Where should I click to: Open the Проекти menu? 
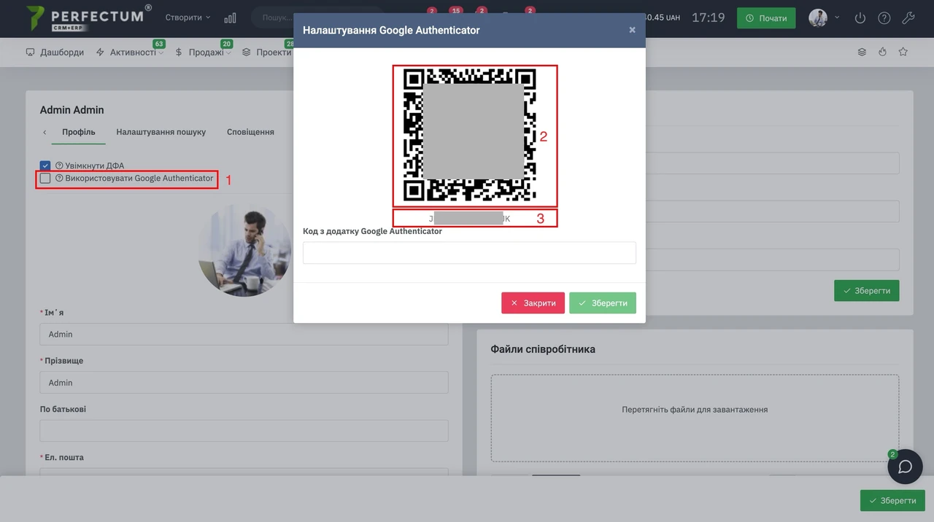[267, 52]
